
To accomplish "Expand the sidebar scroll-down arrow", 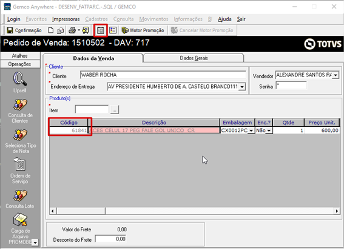I will coord(35,242).
